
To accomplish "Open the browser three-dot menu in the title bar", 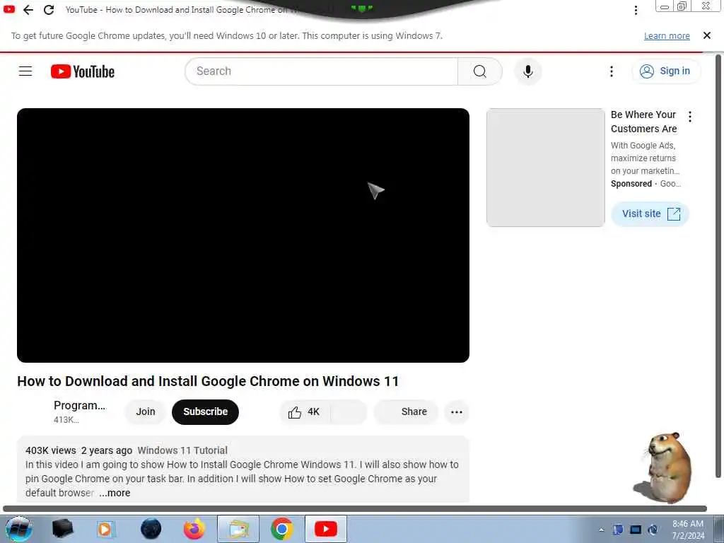I will 636,10.
